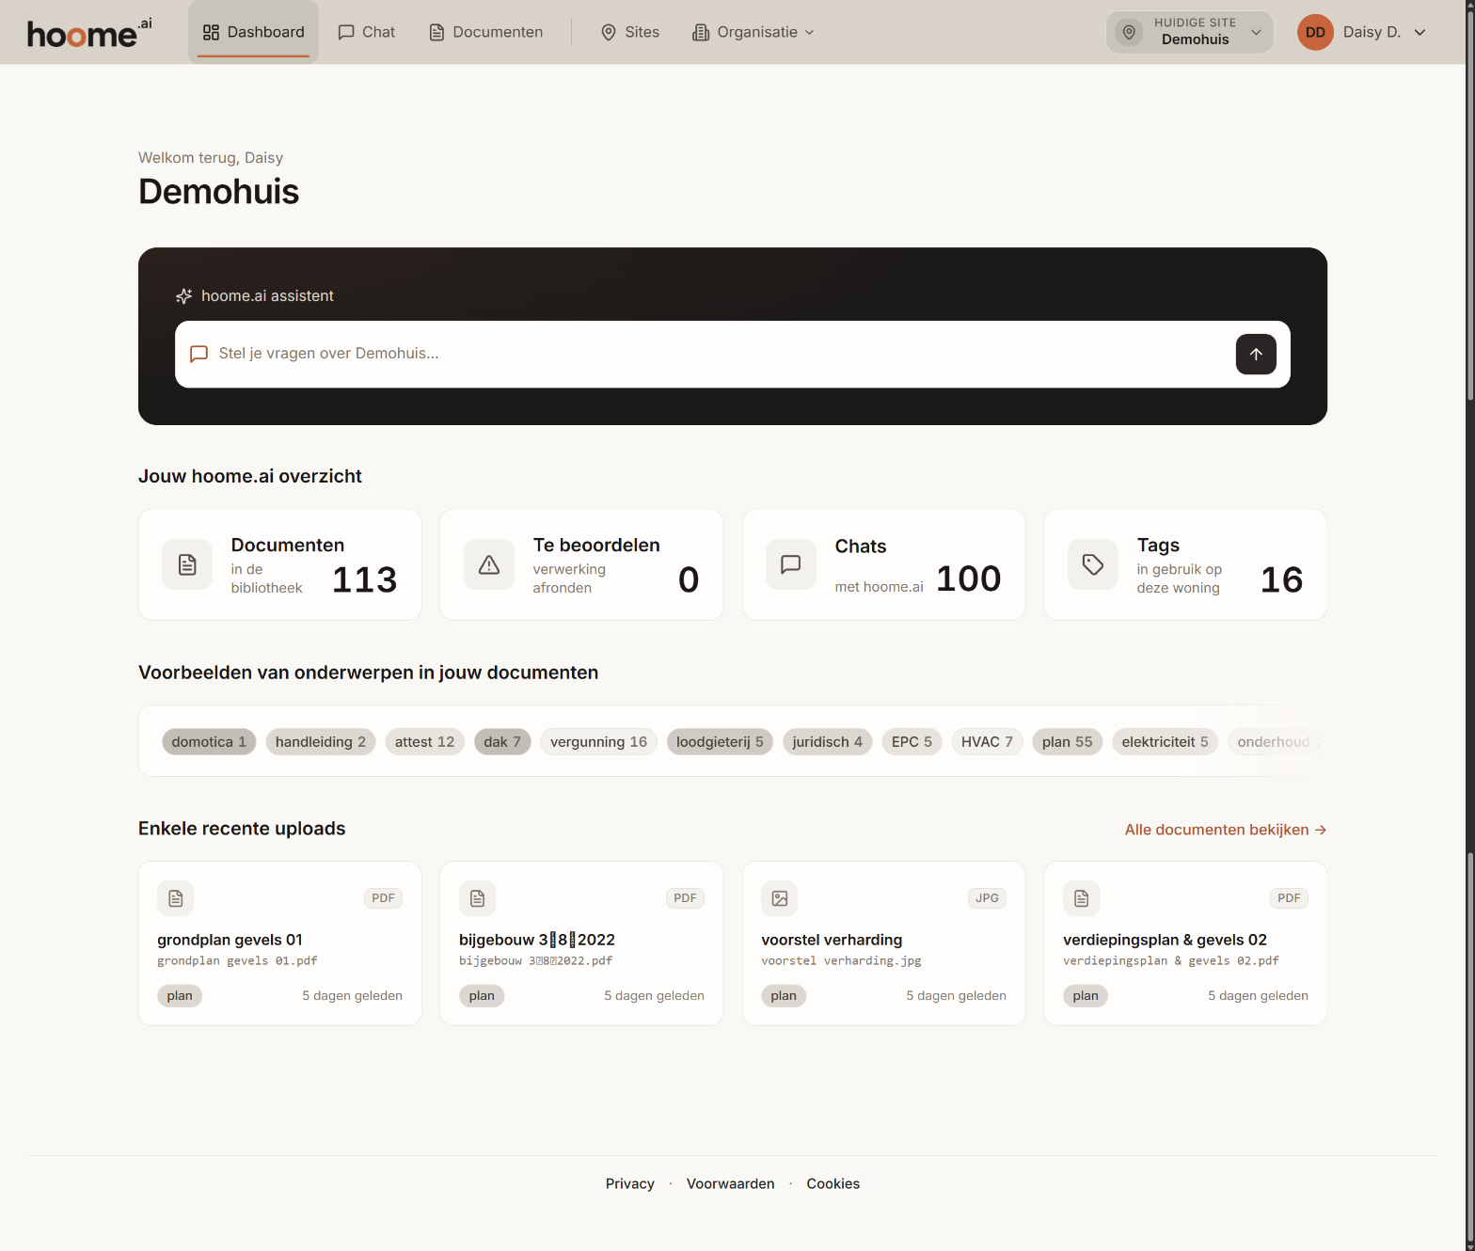This screenshot has height=1251, width=1475.
Task: Follow 'Alle documenten bekijken' link
Action: tap(1226, 830)
